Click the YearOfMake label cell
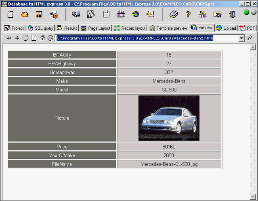This screenshot has width=258, height=201. pyautogui.click(x=62, y=155)
